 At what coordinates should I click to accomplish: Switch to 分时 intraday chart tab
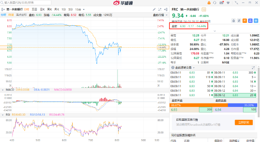pyautogui.click(x=27, y=9)
